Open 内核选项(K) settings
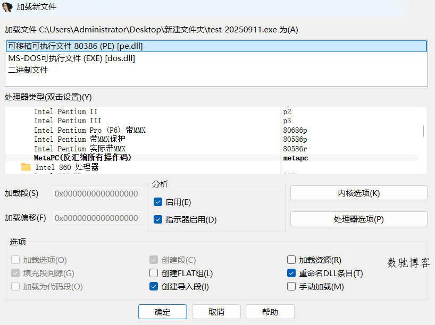The height and width of the screenshot is (325, 435). [x=359, y=193]
